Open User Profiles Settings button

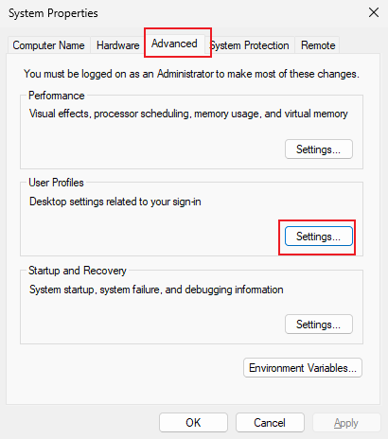coord(319,237)
